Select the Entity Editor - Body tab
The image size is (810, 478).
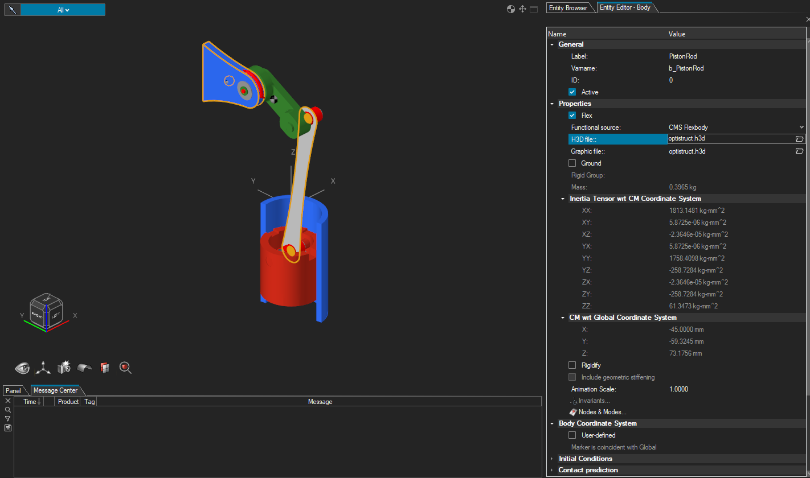625,8
